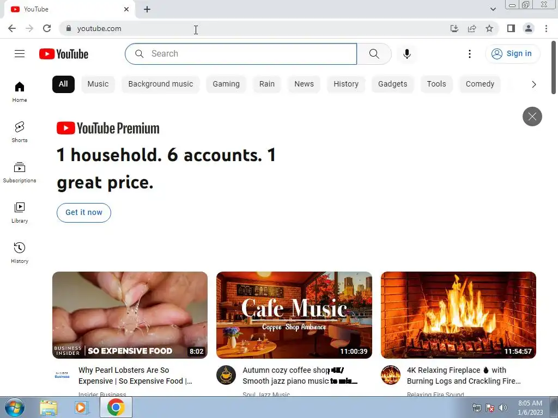Expand the tab search dropdown
Viewport: 558px width, 418px height.
493,9
